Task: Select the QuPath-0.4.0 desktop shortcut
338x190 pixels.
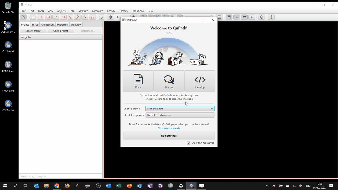Action: 8,27
